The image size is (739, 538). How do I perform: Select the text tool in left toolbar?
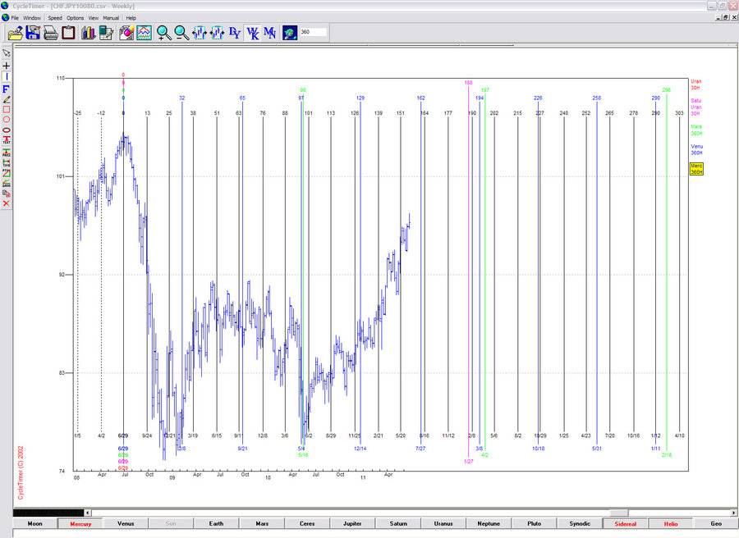tap(7, 139)
